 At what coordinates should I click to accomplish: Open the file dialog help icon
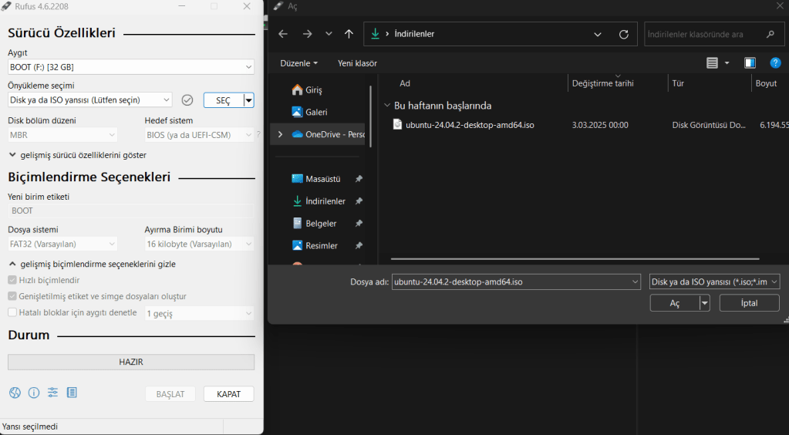[x=775, y=63]
